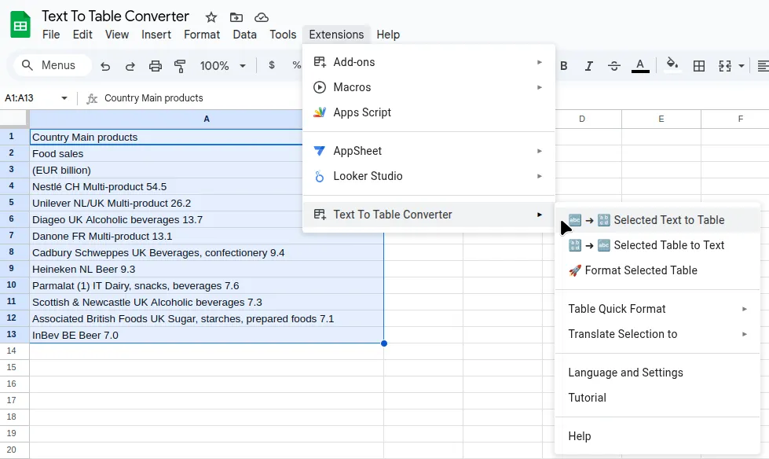Click the star icon to bookmark document
The image size is (769, 459).
tap(211, 17)
